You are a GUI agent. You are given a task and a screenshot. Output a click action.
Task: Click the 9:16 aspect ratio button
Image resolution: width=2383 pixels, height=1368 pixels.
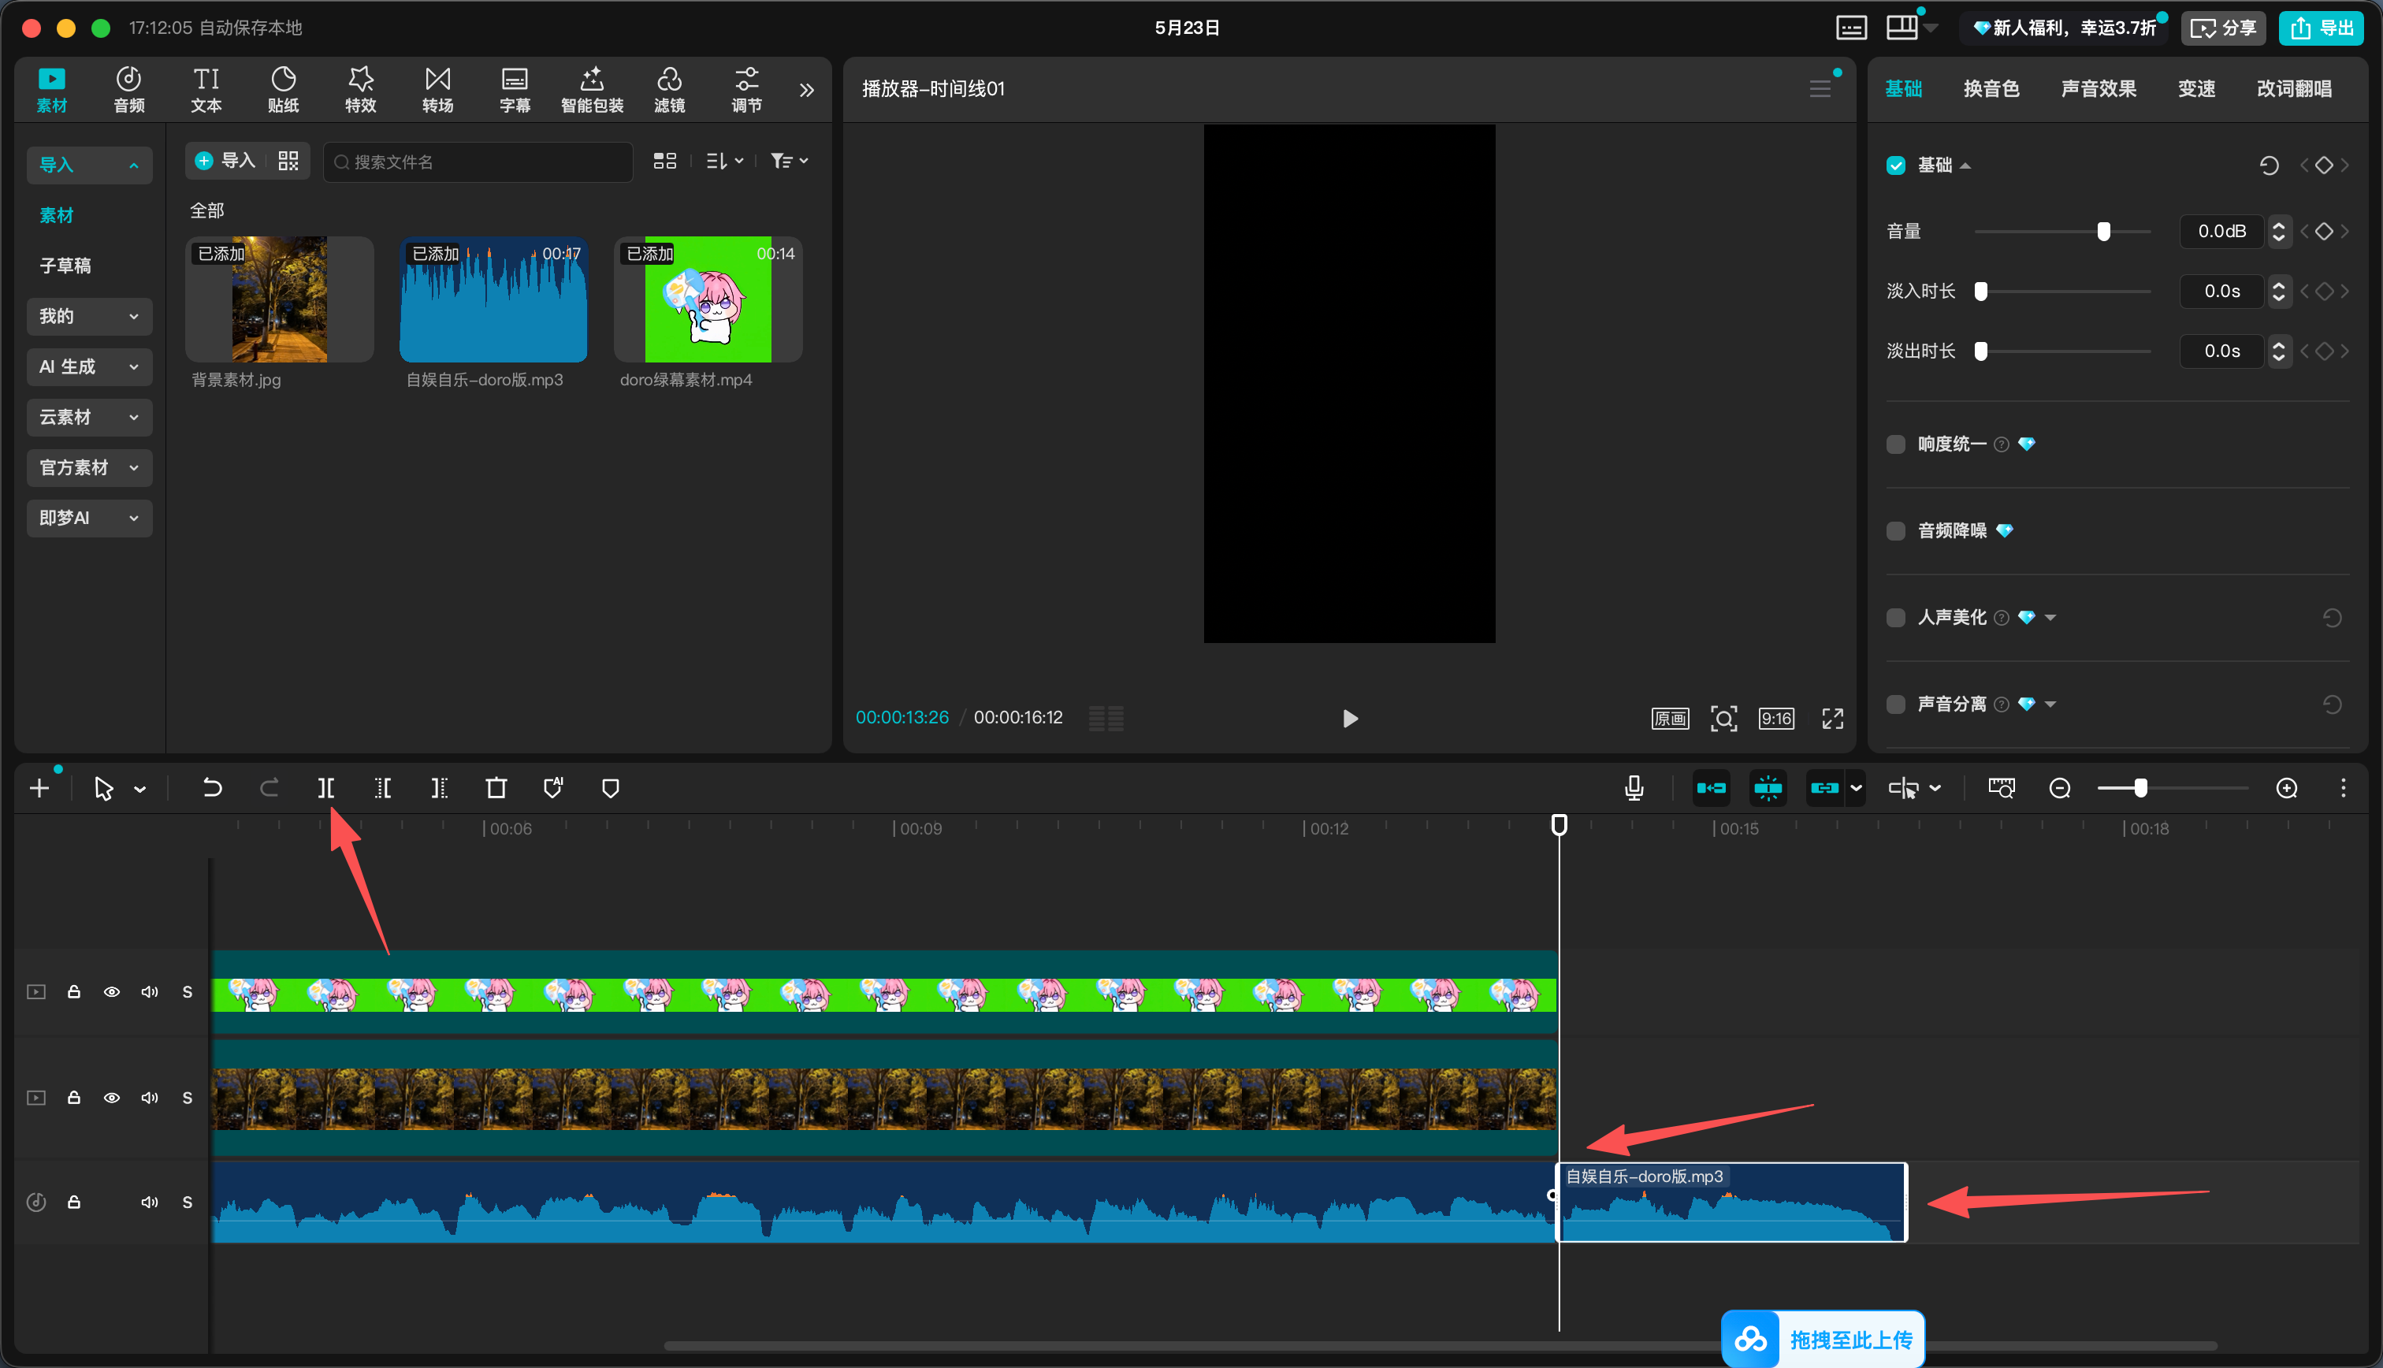click(1776, 719)
